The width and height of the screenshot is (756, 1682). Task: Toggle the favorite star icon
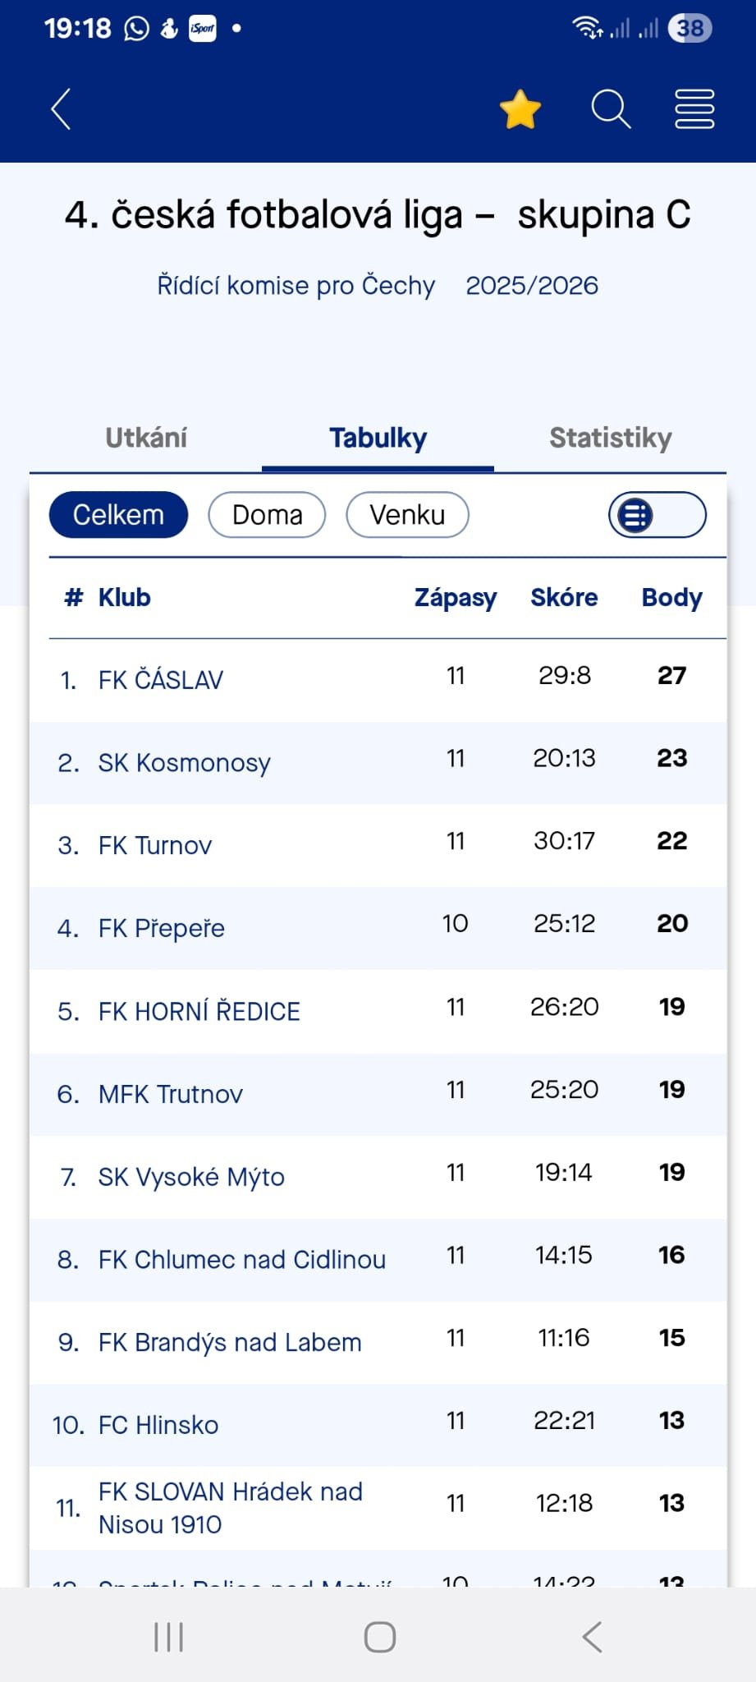(x=520, y=110)
